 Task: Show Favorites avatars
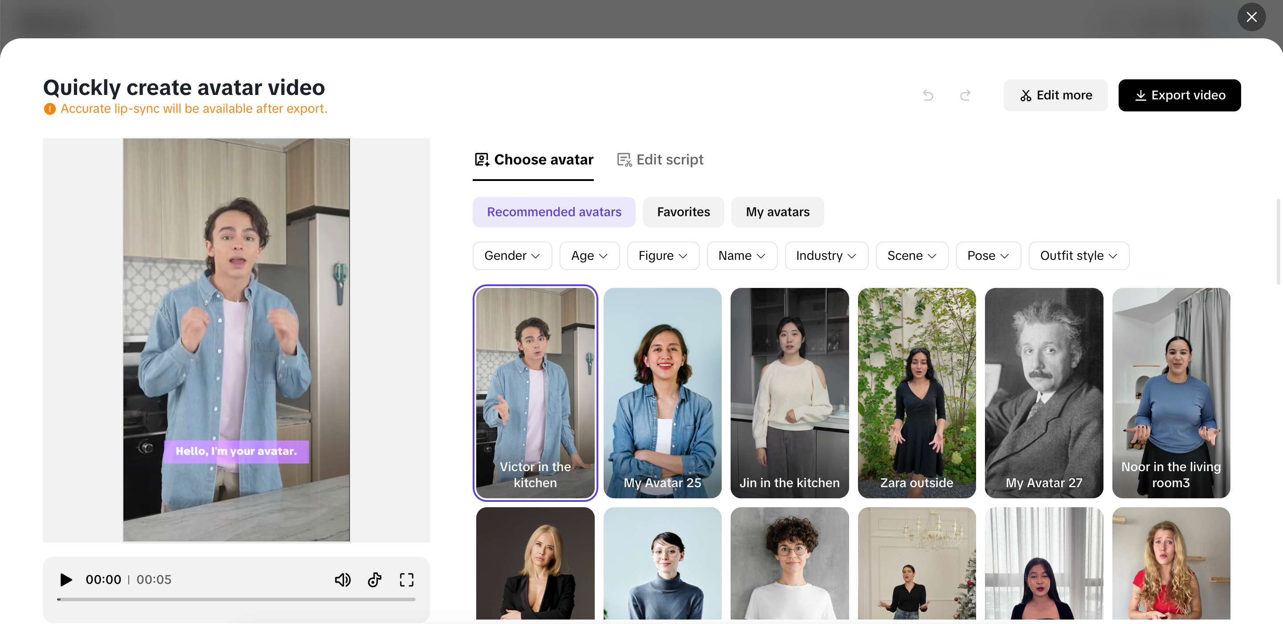pos(683,212)
